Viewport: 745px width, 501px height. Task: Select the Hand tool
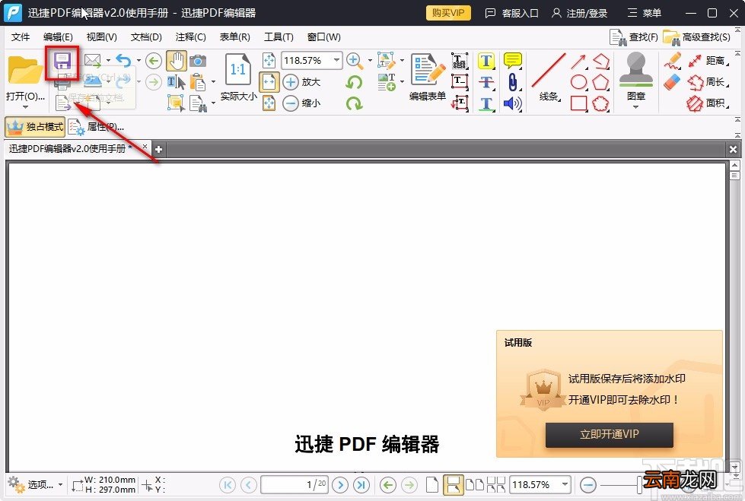click(x=177, y=61)
